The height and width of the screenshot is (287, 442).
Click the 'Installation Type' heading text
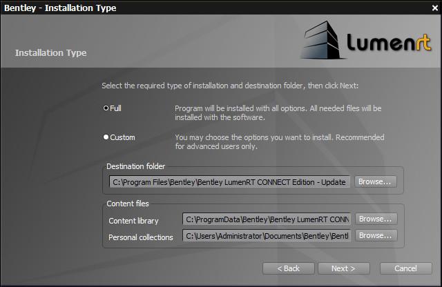[50, 52]
